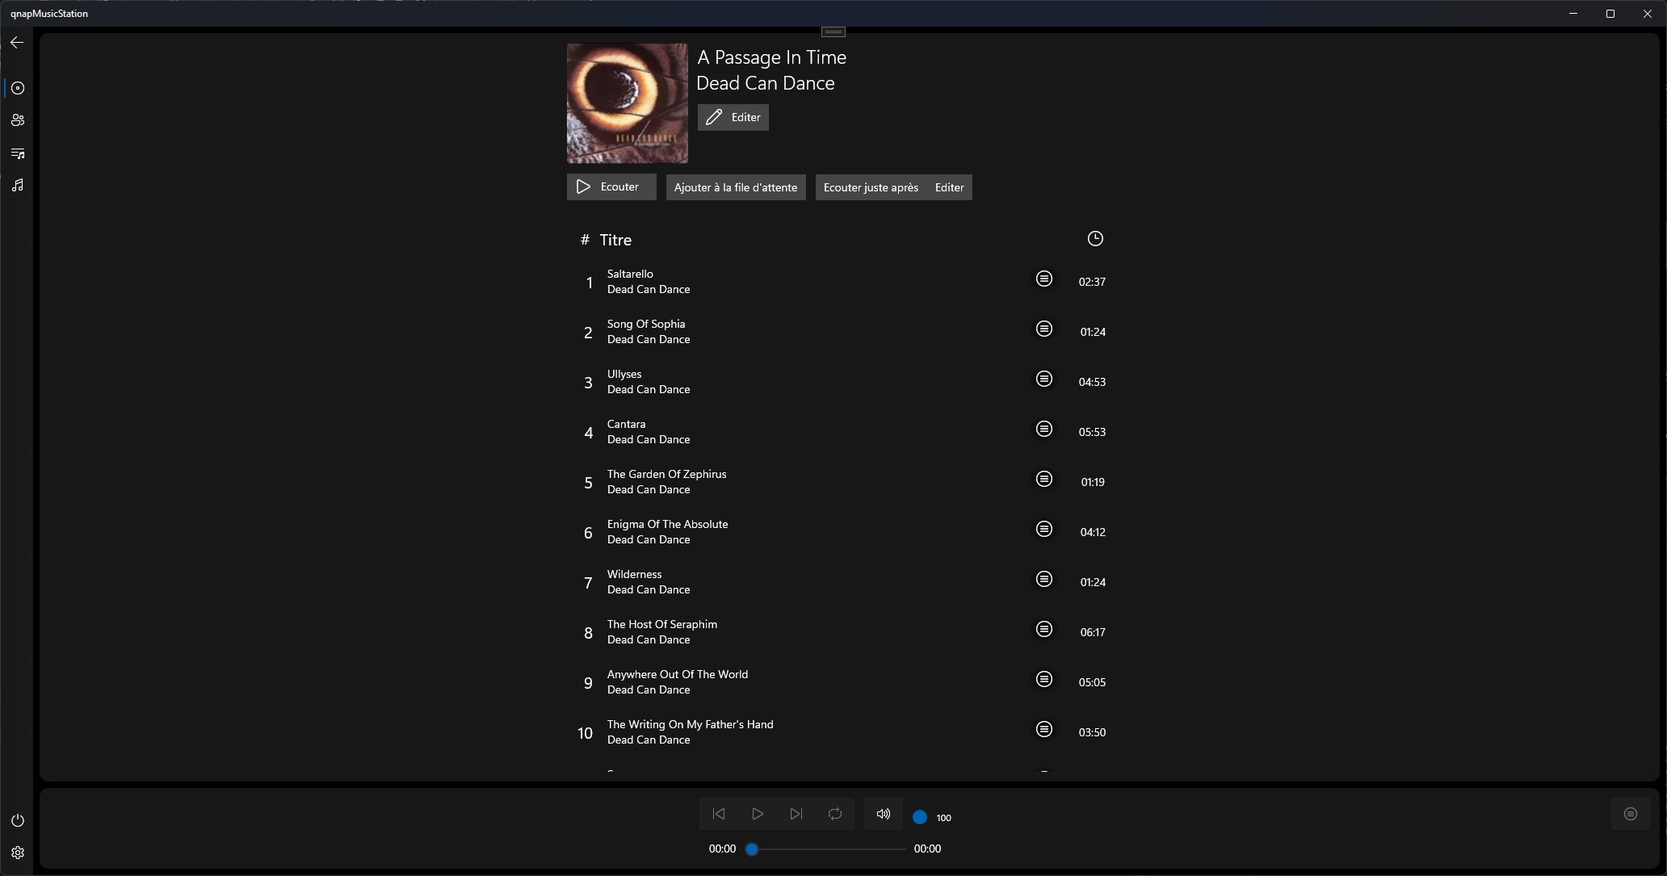Expand the top drag handle grip
1667x876 pixels.
(833, 31)
